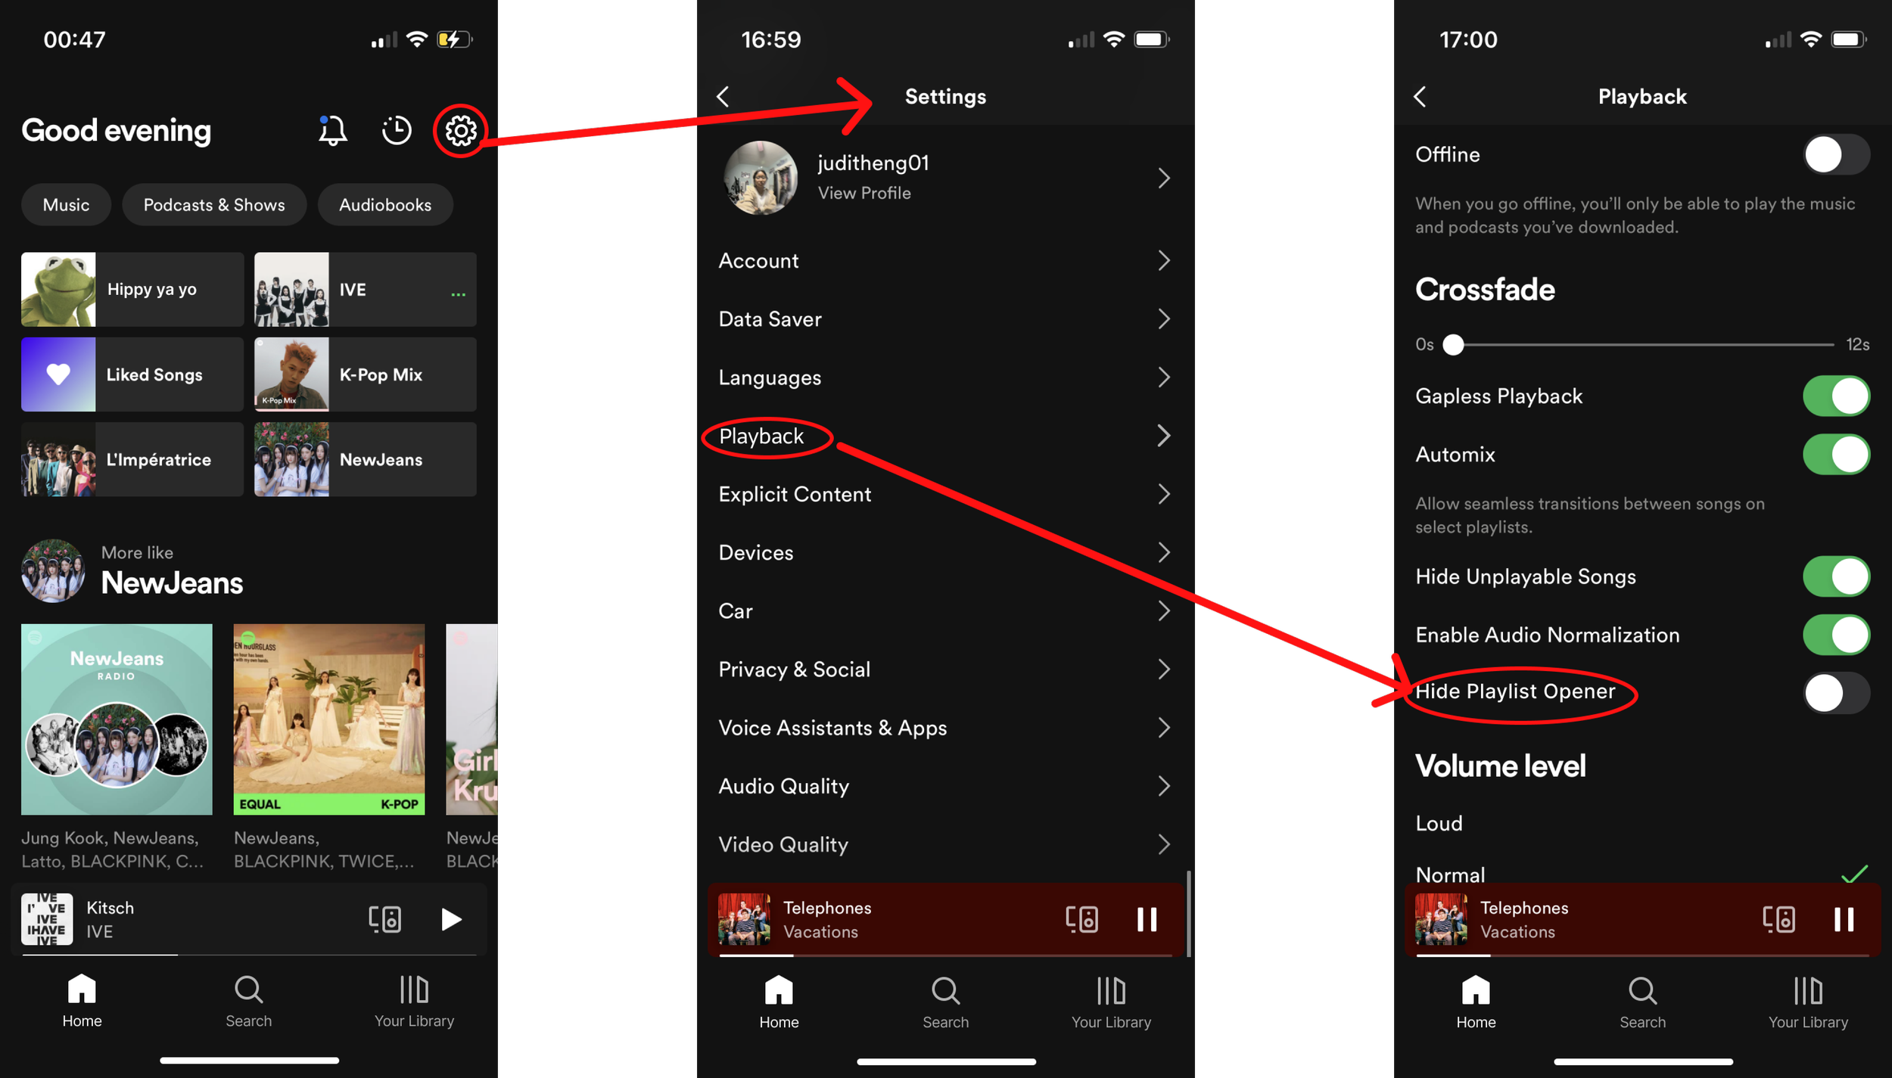Expand the judithheng01 View Profile chevron

point(1163,179)
